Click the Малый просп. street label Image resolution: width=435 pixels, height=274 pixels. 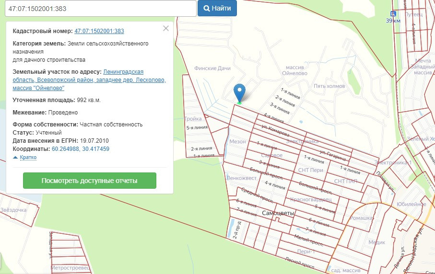(308, 240)
